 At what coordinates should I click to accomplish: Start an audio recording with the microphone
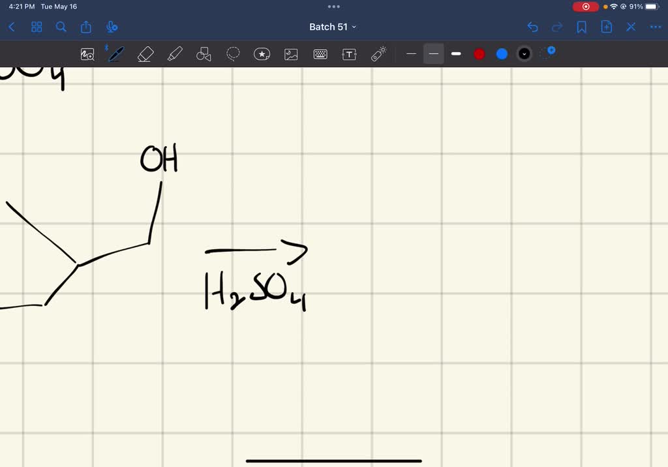(112, 27)
